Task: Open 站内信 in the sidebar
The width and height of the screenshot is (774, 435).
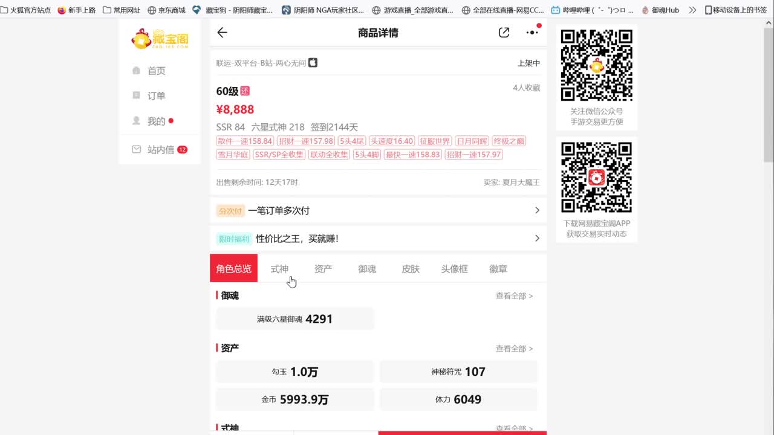Action: [161, 149]
